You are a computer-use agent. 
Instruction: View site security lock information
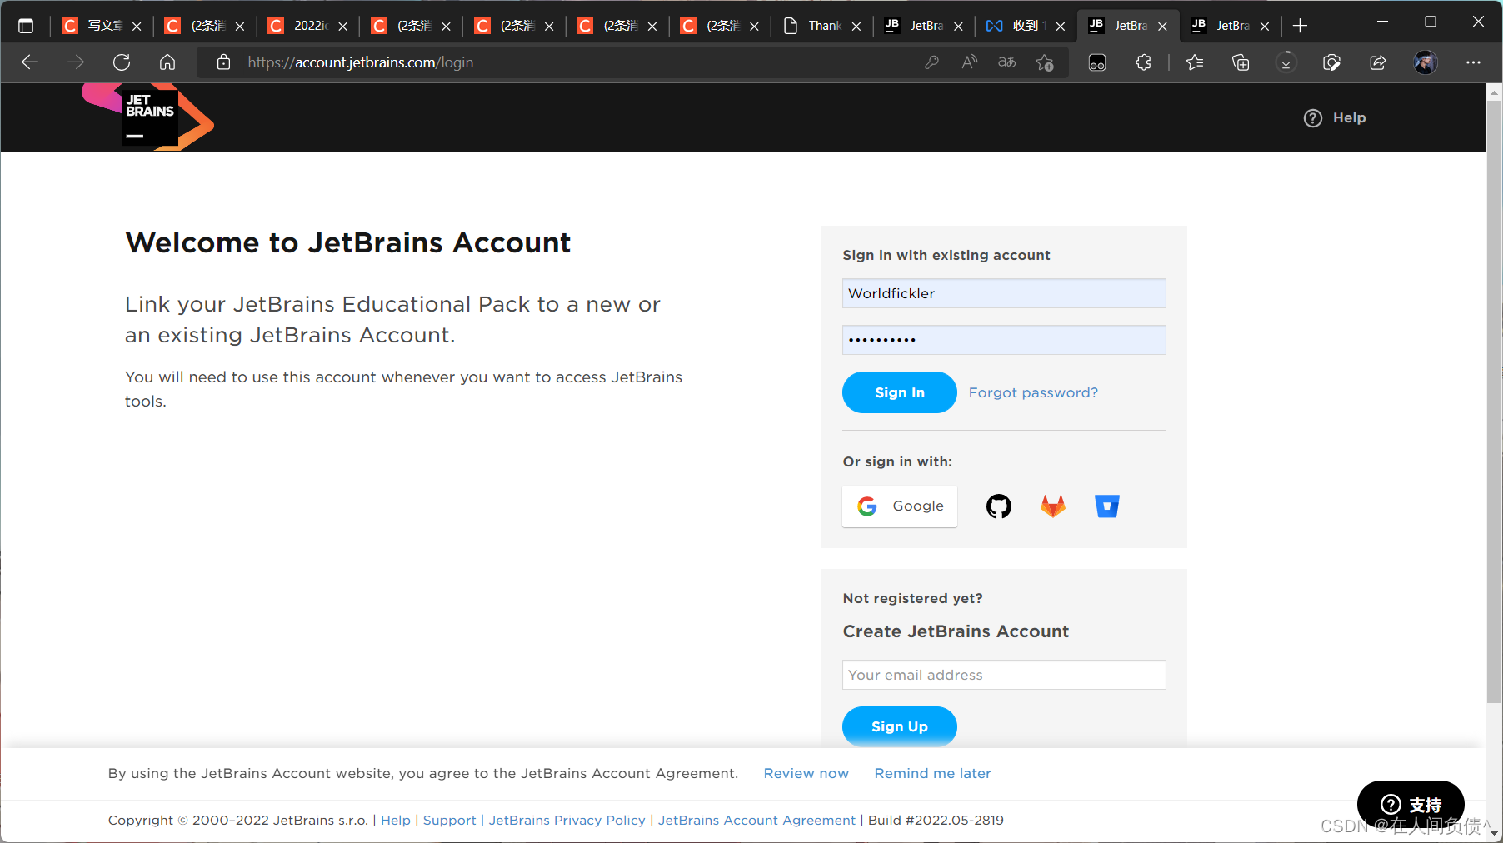[x=223, y=62]
